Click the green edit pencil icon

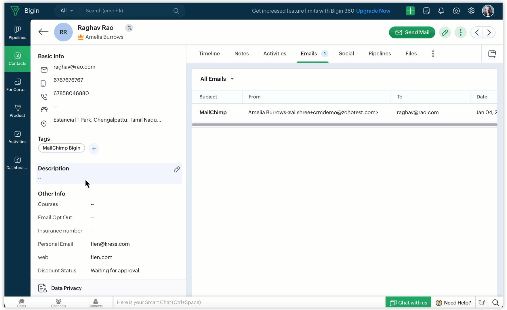[445, 32]
